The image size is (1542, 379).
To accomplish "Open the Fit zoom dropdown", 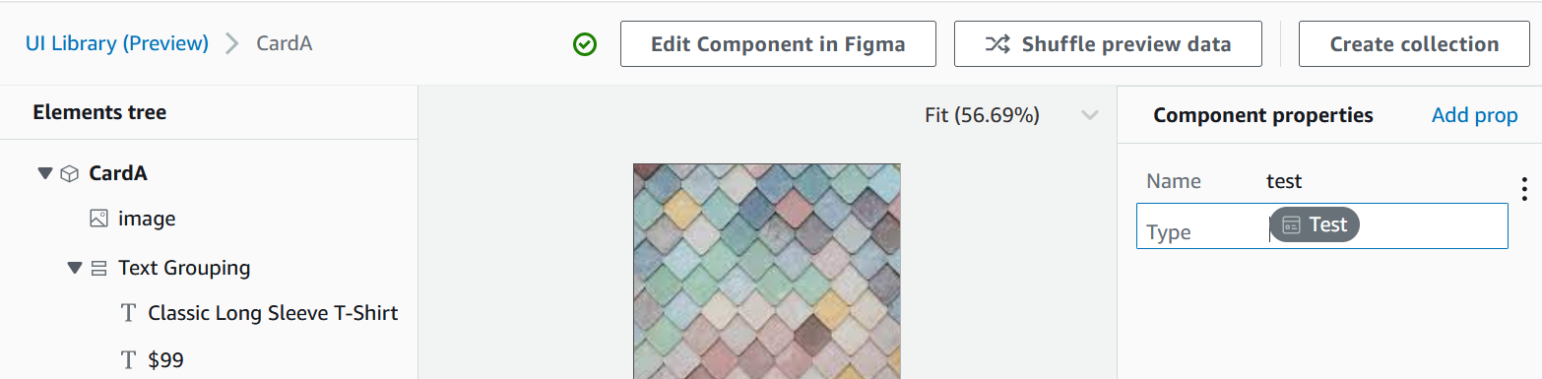I will [1089, 115].
